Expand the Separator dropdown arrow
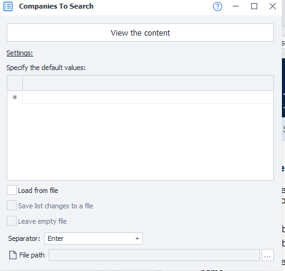 137,238
